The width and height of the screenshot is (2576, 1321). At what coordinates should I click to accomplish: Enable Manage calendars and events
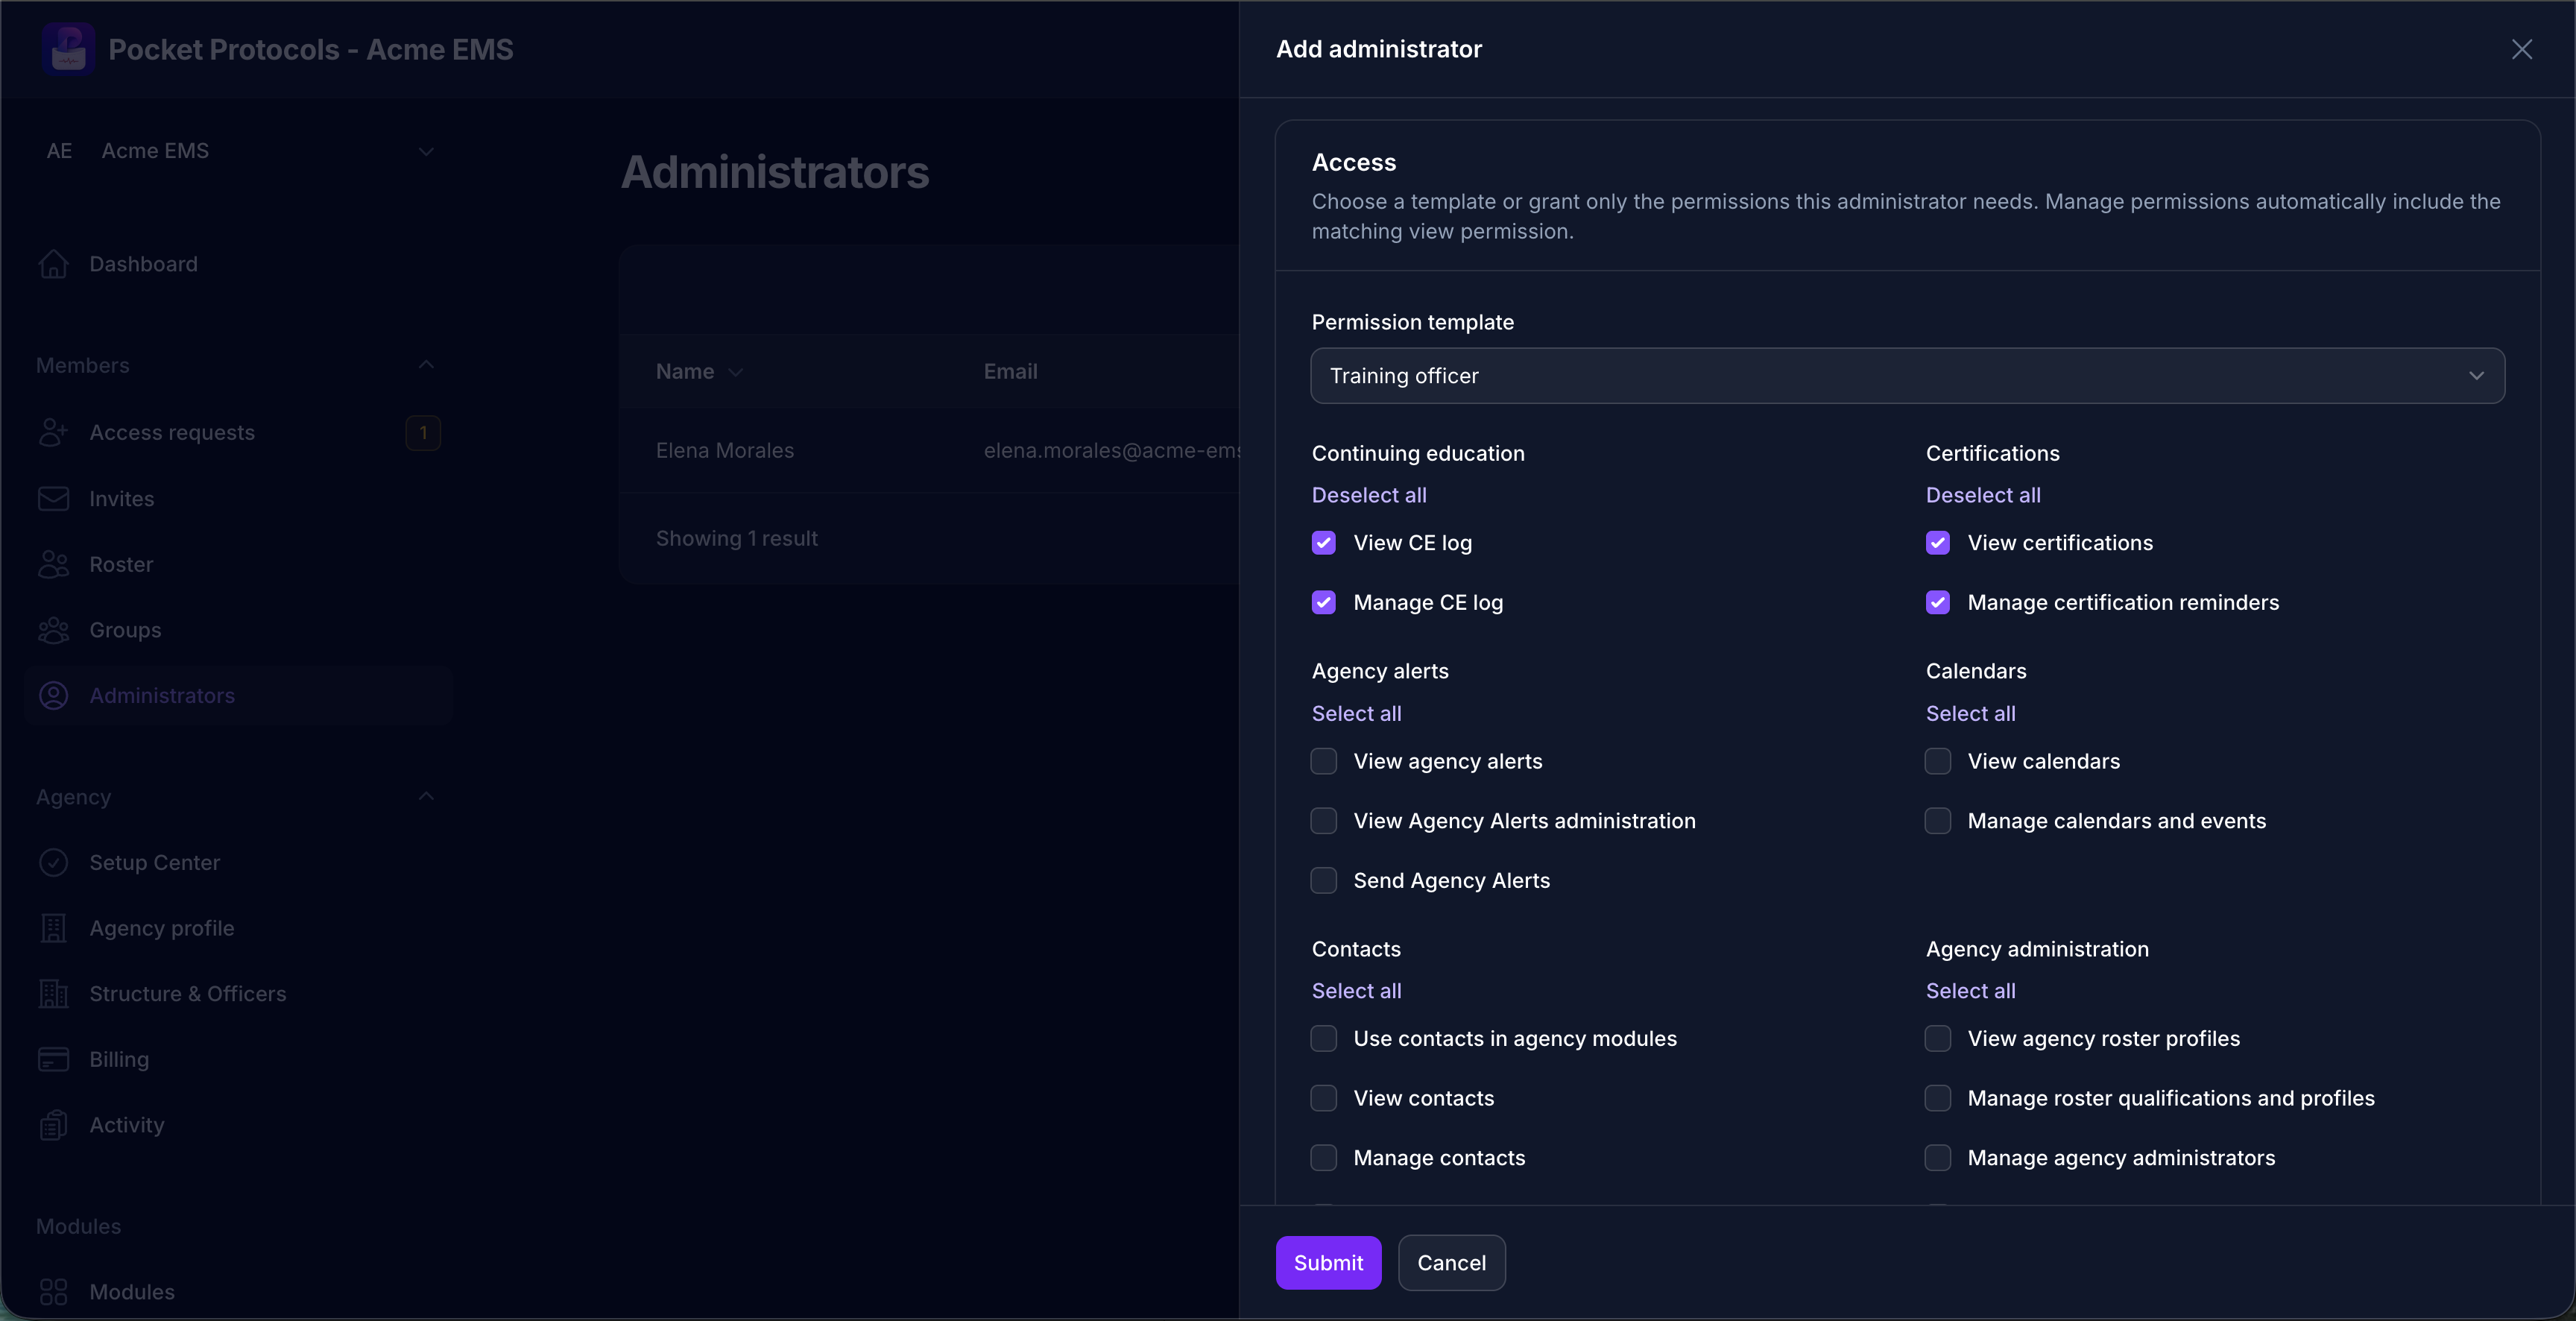pyautogui.click(x=1937, y=821)
